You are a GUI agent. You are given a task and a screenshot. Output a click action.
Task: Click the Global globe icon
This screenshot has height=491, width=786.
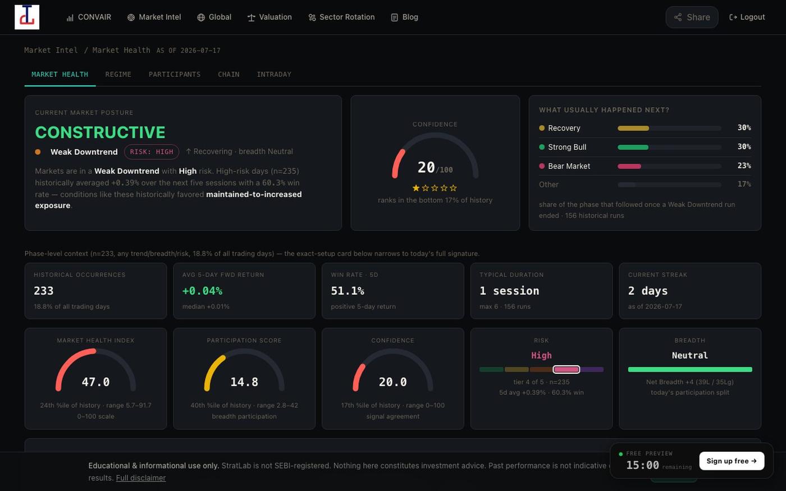[201, 17]
